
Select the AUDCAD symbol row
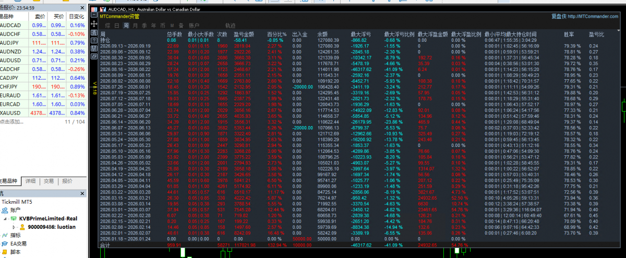[43, 25]
